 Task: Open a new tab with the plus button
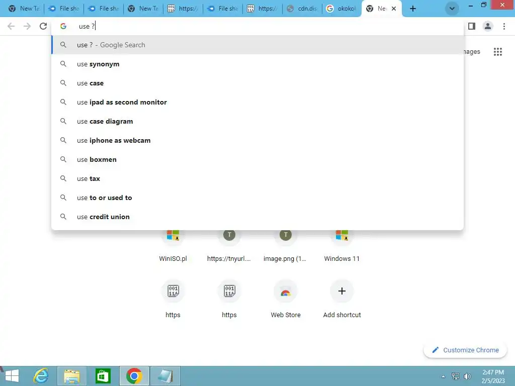pos(413,9)
